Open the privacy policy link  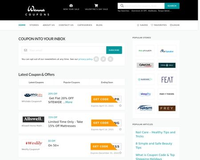click(x=85, y=59)
